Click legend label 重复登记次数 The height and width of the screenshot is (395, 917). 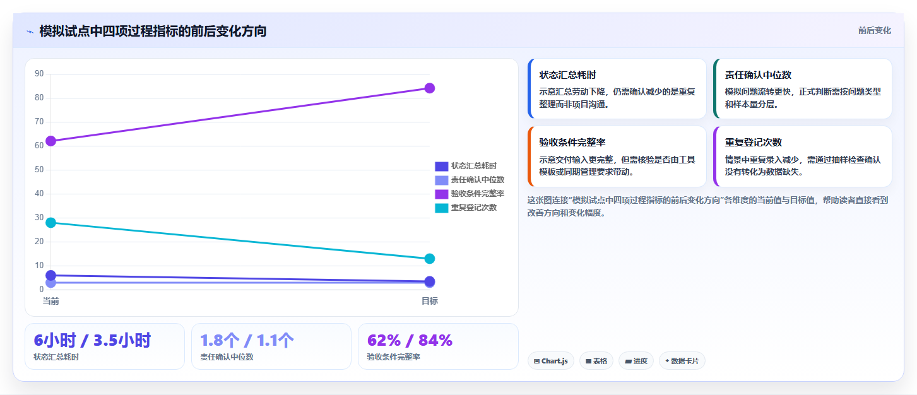(474, 208)
